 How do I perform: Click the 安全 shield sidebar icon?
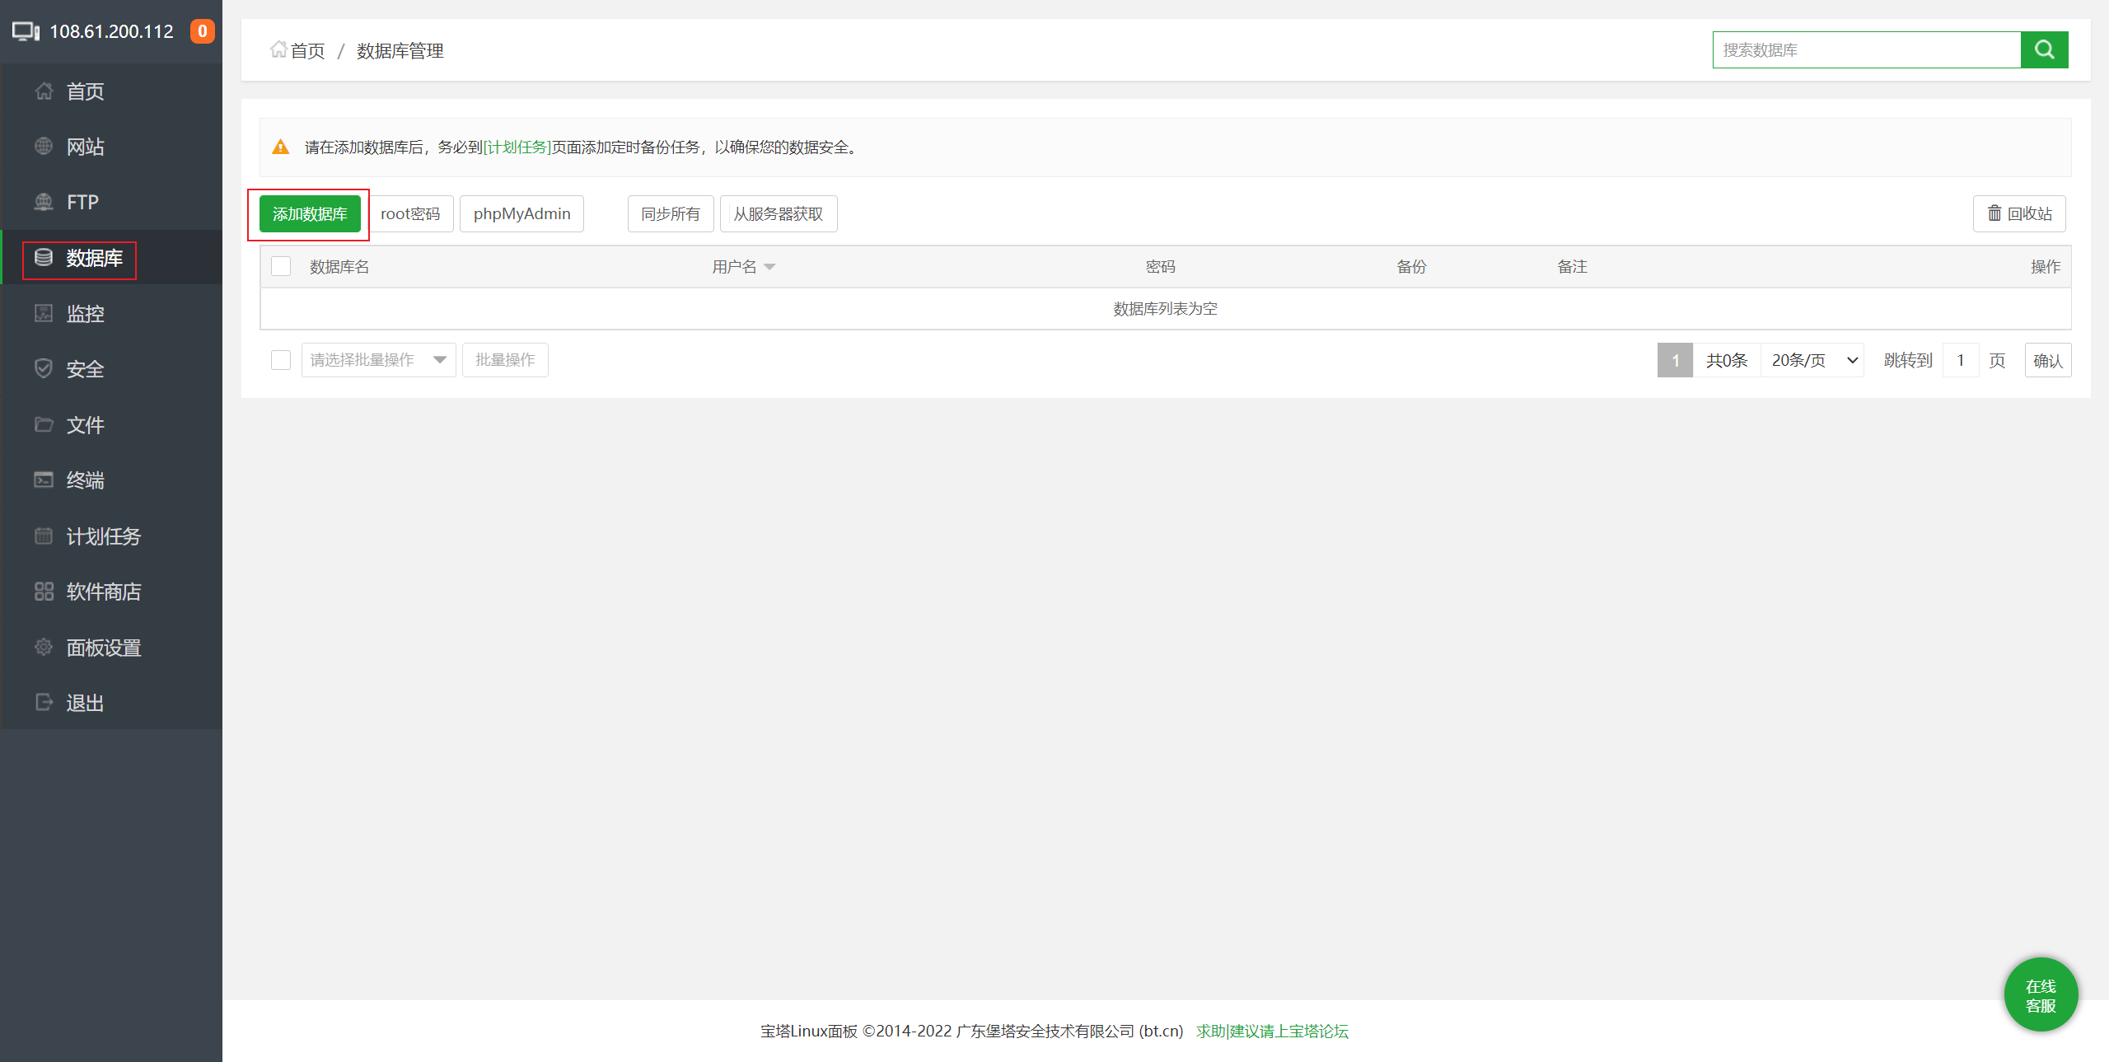44,368
